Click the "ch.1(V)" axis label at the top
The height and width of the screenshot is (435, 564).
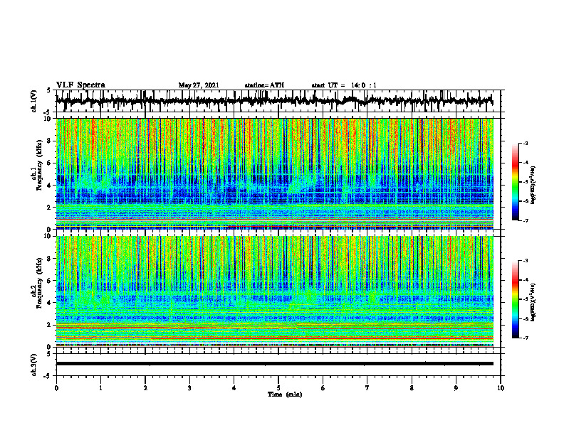click(x=34, y=101)
